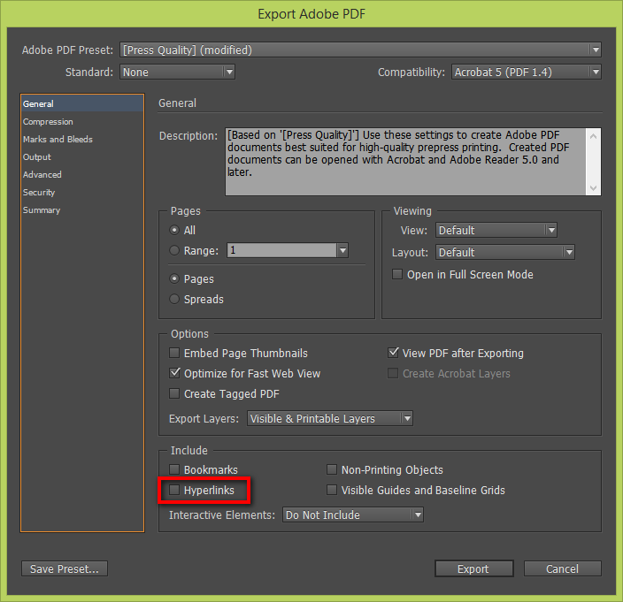This screenshot has height=602, width=623.
Task: Enable Open in Full Screen Mode
Action: 397,274
